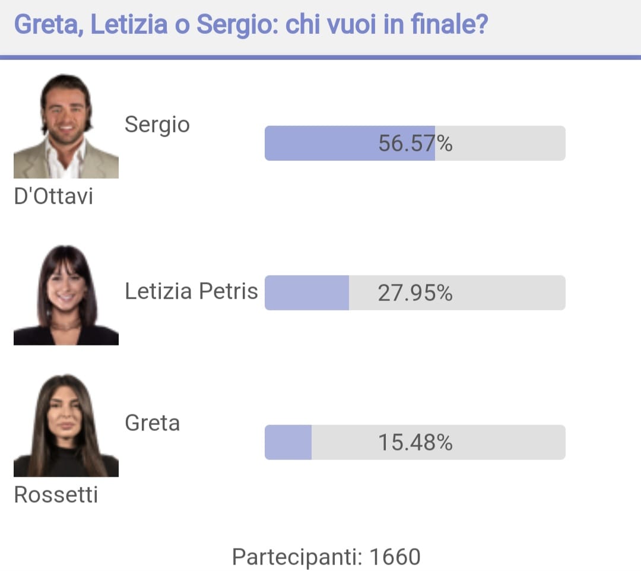Click Sergio D'Ottavi's portrait photo
Image resolution: width=641 pixels, height=571 pixels.
pyautogui.click(x=66, y=126)
